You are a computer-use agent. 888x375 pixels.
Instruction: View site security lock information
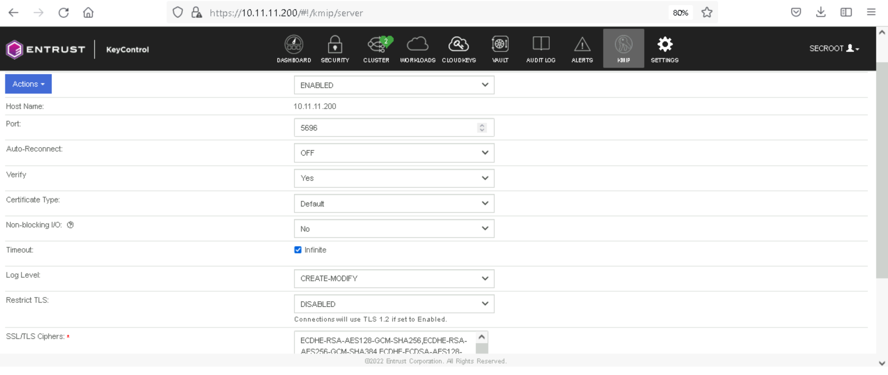point(197,13)
